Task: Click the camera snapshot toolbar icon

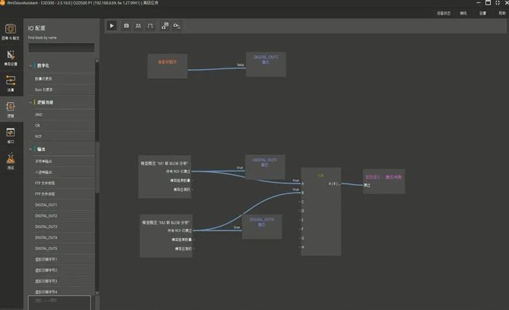Action: point(127,25)
